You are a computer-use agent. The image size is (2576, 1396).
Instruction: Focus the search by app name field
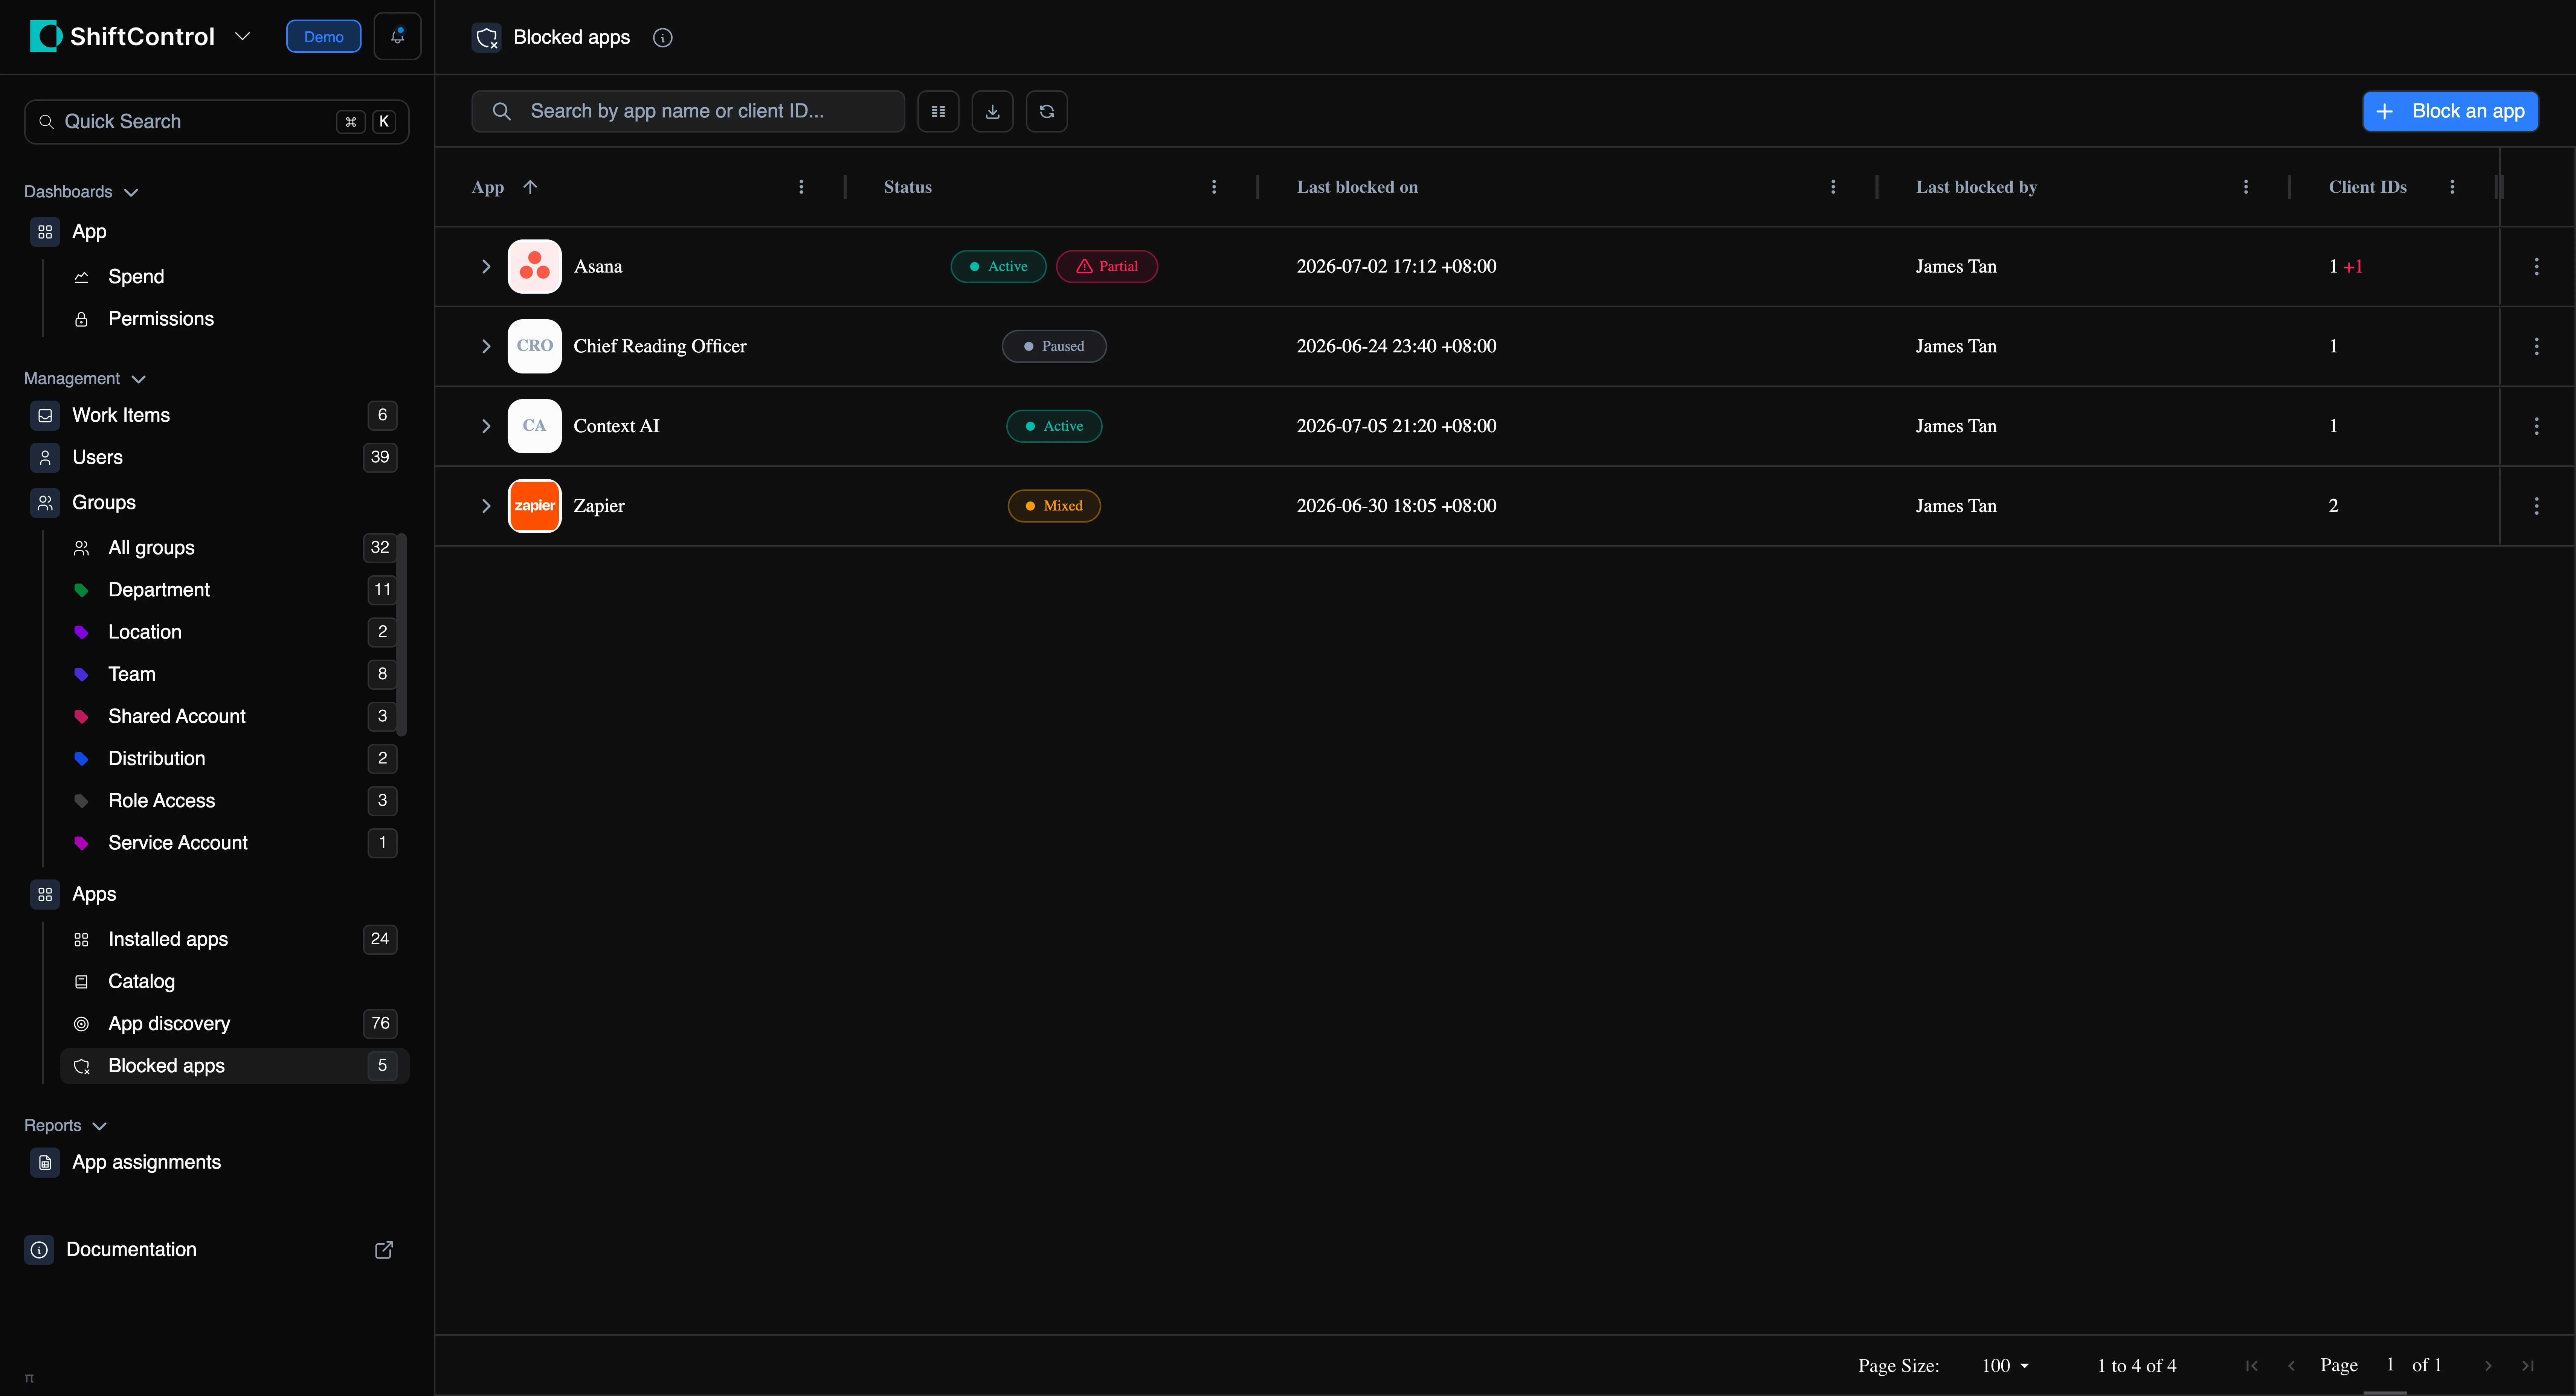(x=688, y=111)
